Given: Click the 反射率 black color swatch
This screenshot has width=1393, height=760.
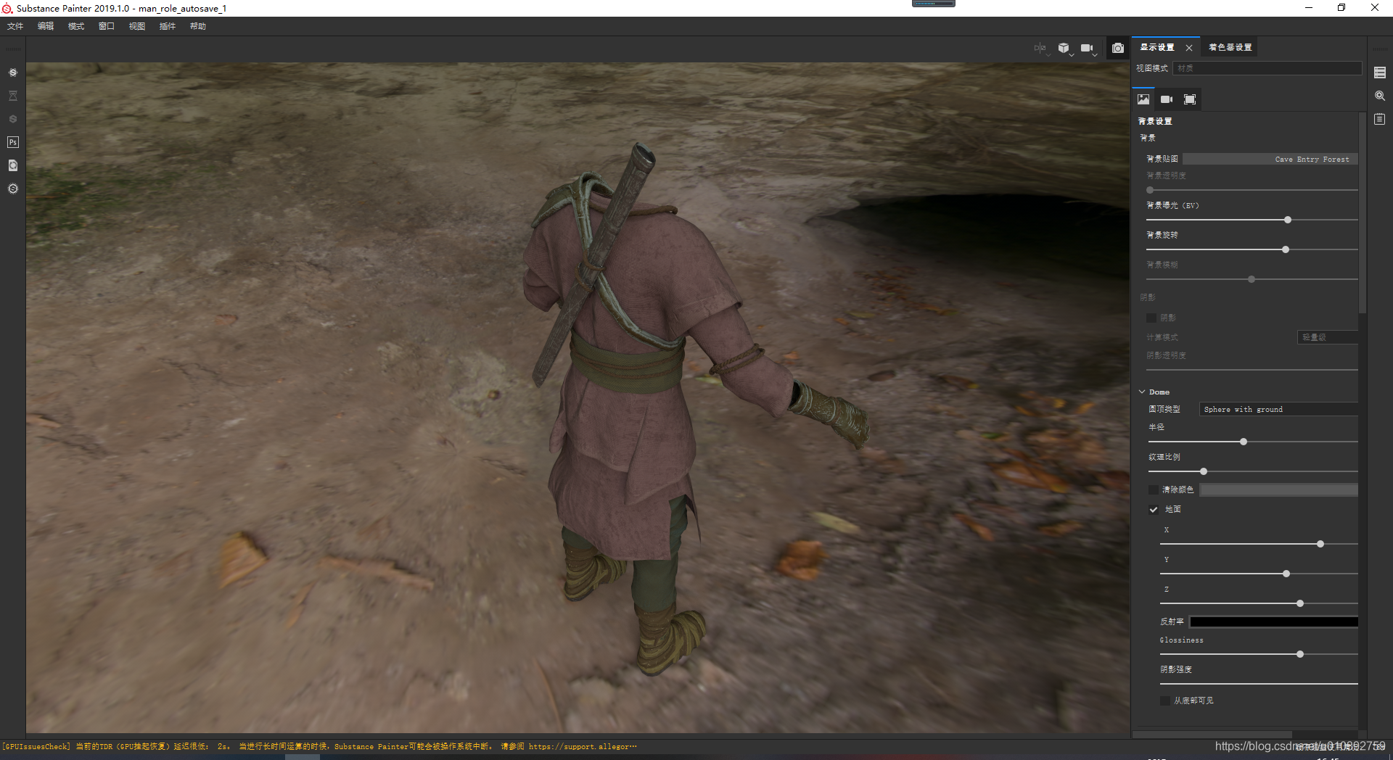Looking at the screenshot, I should pos(1274,621).
